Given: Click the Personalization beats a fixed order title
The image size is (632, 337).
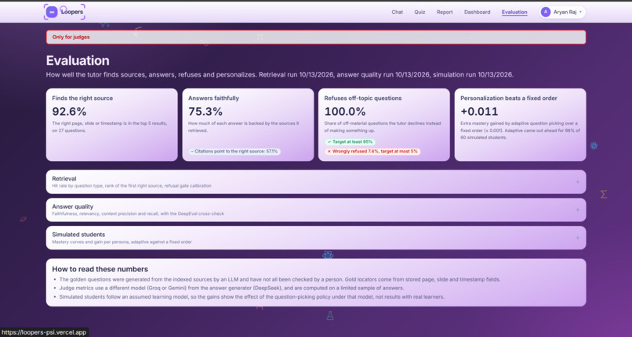Looking at the screenshot, I should click(509, 98).
